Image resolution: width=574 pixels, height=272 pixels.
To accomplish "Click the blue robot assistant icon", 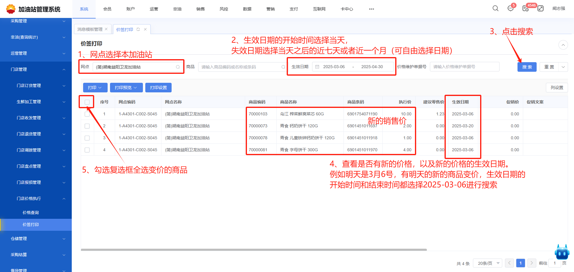I will [x=562, y=253].
